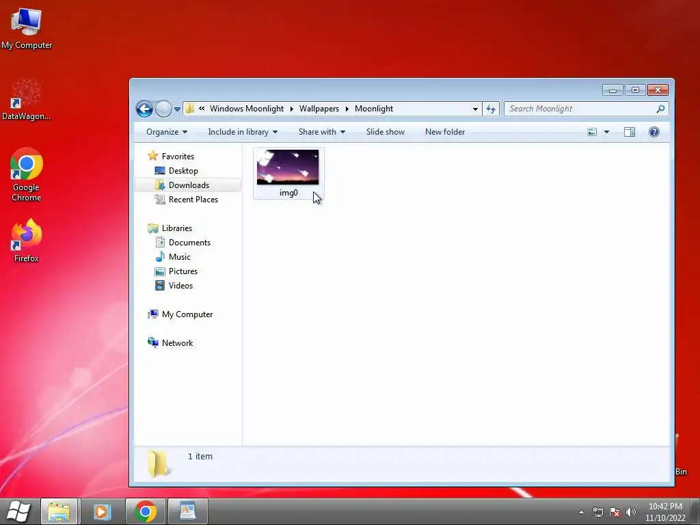700x525 pixels.
Task: Maximize the Moonlight Explorer window
Action: click(635, 90)
